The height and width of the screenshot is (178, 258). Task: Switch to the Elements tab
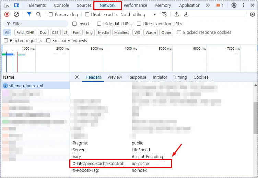[x=37, y=5]
